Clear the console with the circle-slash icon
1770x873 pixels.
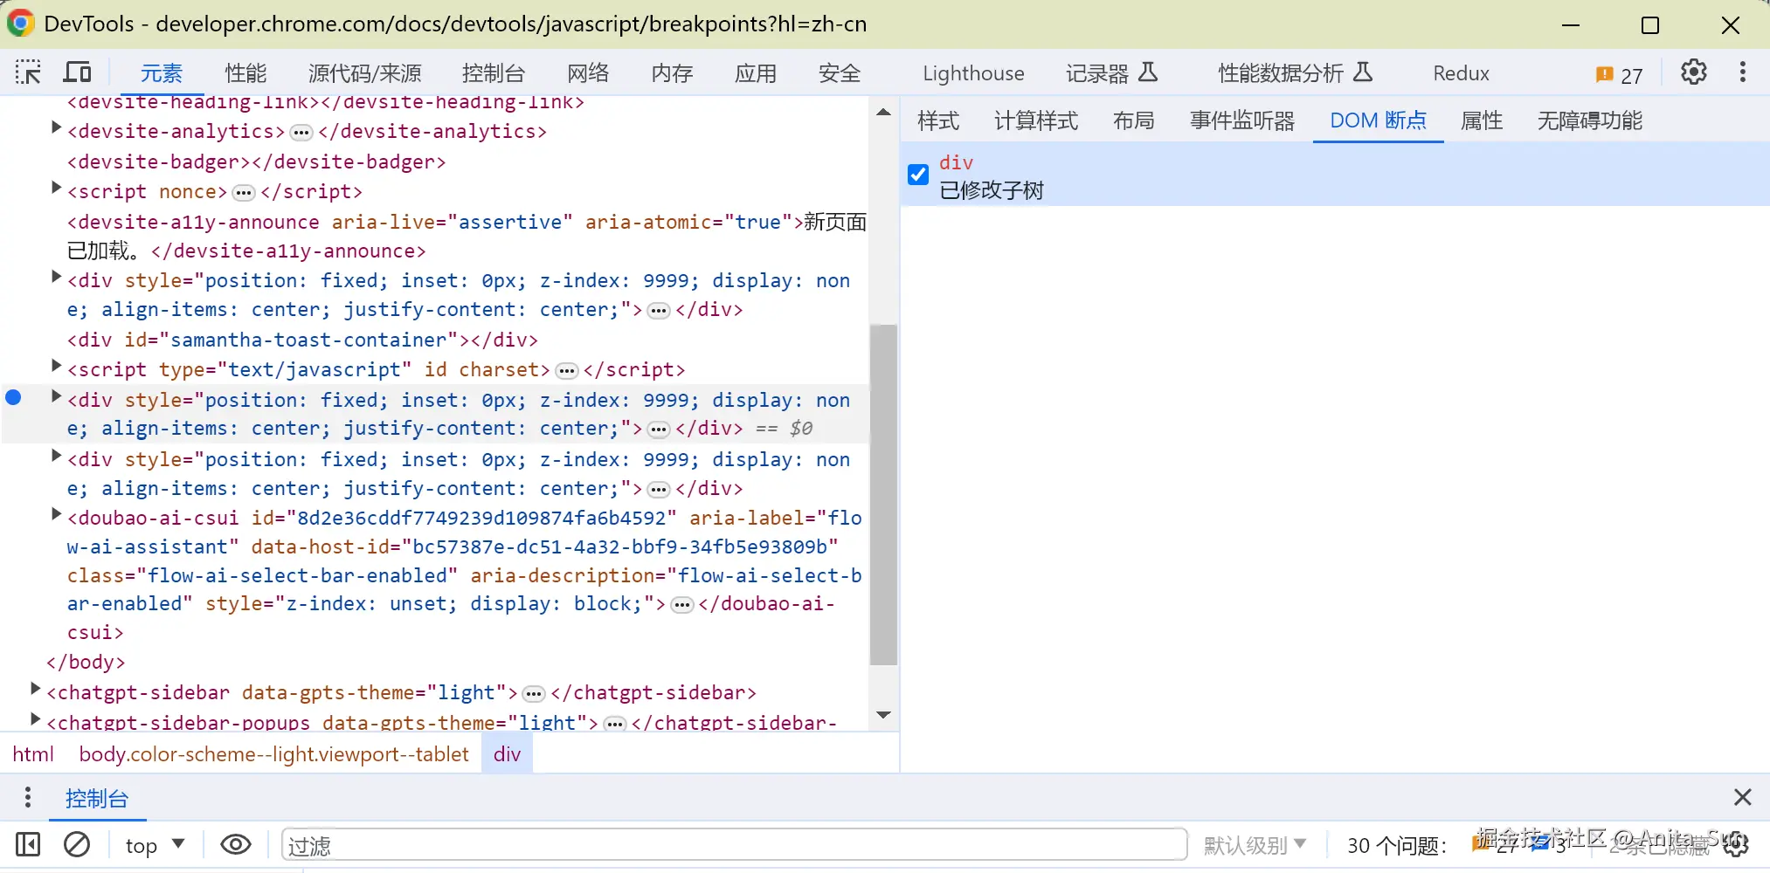(77, 844)
